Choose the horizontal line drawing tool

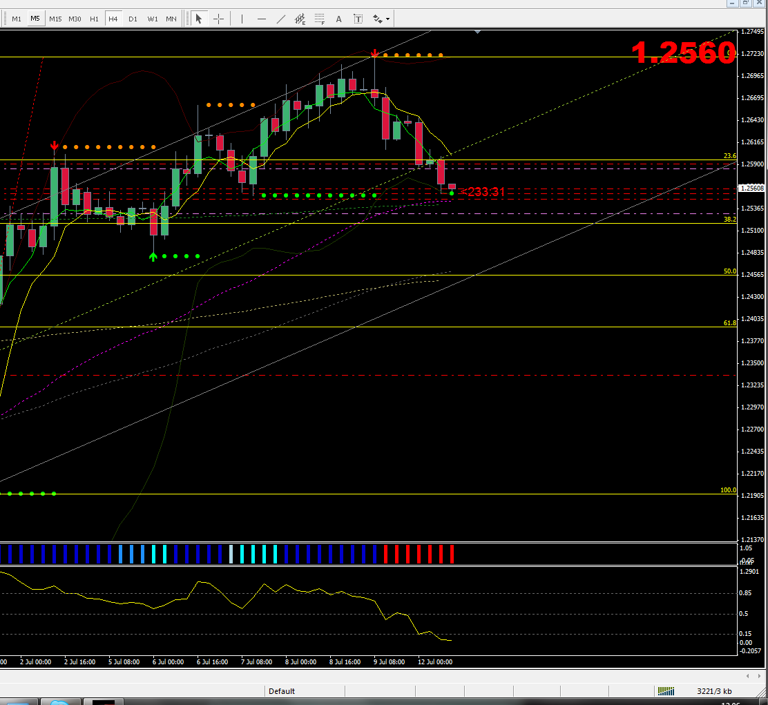(262, 19)
